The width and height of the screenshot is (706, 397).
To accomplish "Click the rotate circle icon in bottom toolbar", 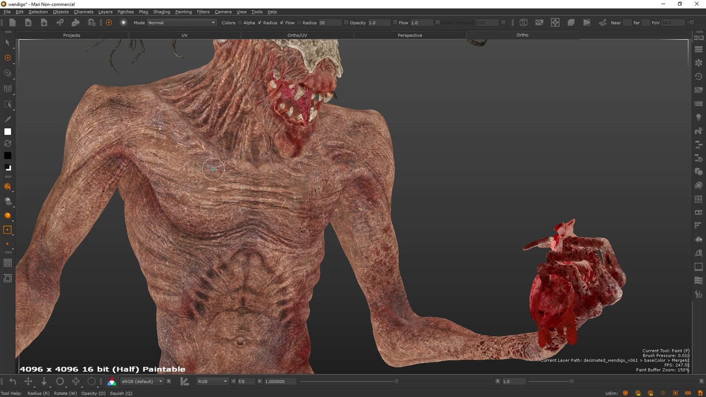I will [x=60, y=381].
